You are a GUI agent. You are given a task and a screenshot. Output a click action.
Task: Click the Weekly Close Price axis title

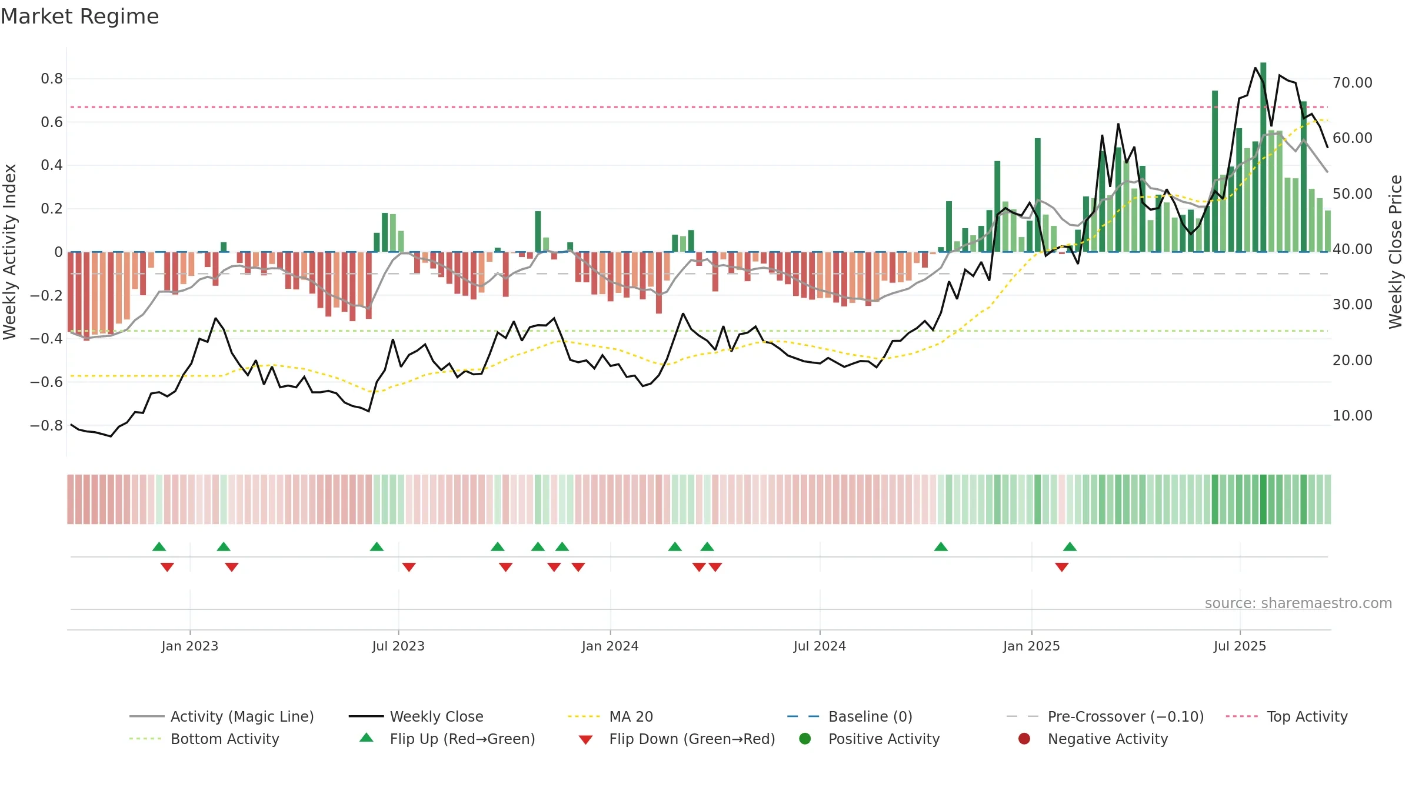(1396, 252)
